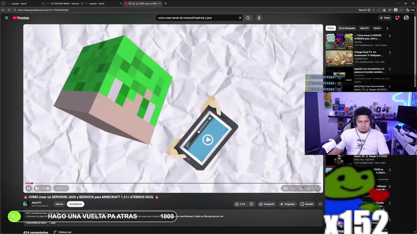Open the YouTube account avatar menu

click(406, 18)
